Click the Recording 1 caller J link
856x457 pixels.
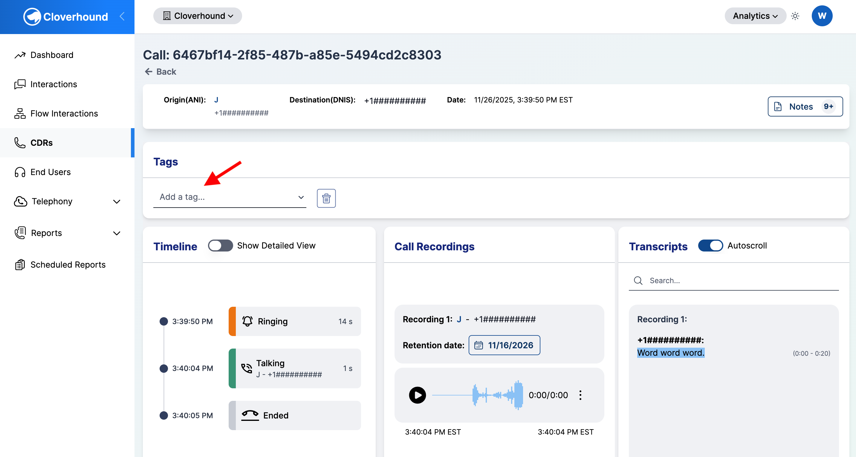point(458,319)
